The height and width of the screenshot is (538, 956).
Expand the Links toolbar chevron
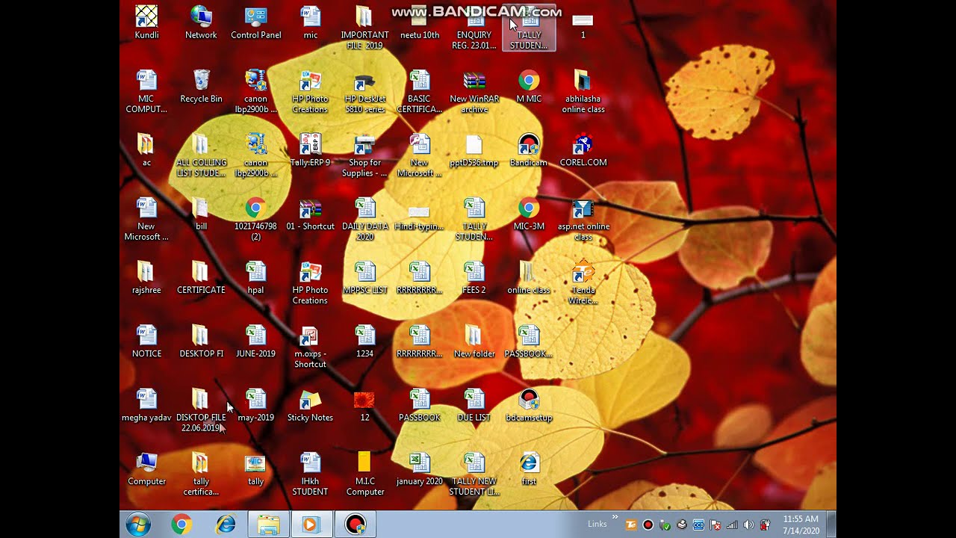point(615,517)
